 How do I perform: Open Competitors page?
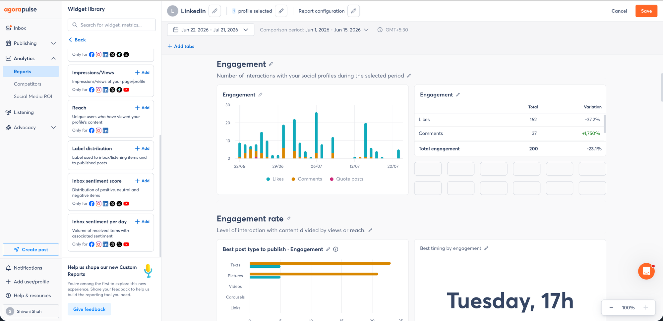tap(28, 84)
